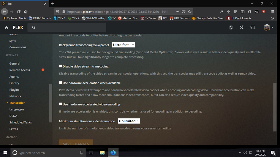Toggle Firefox sidebar icon
The width and height of the screenshot is (280, 157).
coord(243,12)
